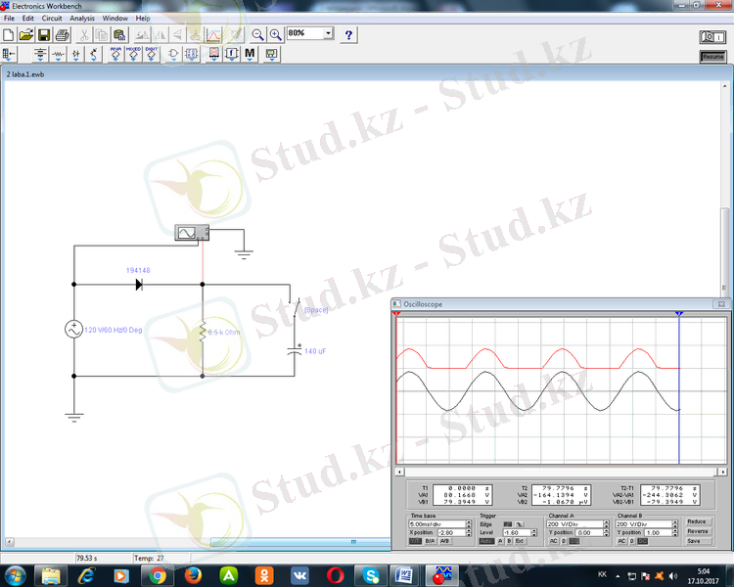The width and height of the screenshot is (734, 587).
Task: Click the Trigger Level input field
Action: click(x=517, y=532)
